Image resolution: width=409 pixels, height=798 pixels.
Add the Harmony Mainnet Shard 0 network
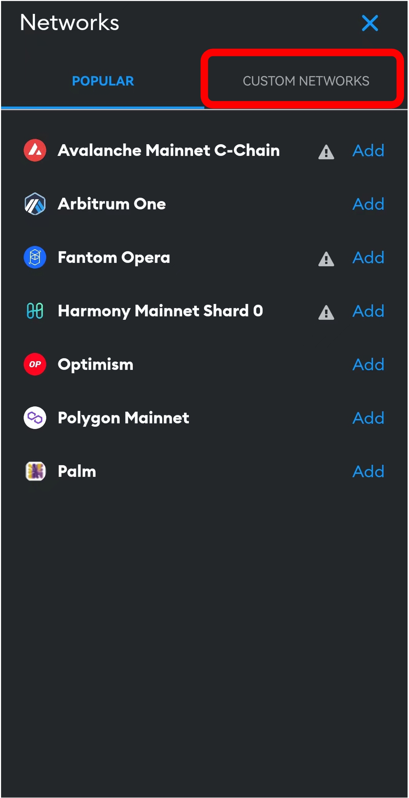(368, 311)
